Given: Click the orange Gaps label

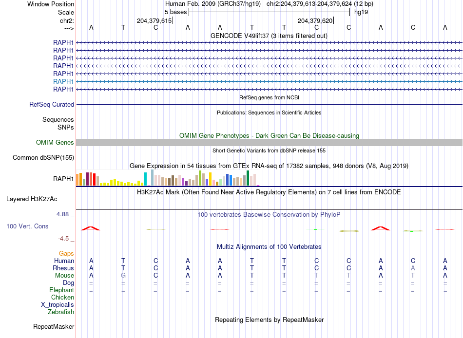Looking at the screenshot, I should pyautogui.click(x=66, y=254).
